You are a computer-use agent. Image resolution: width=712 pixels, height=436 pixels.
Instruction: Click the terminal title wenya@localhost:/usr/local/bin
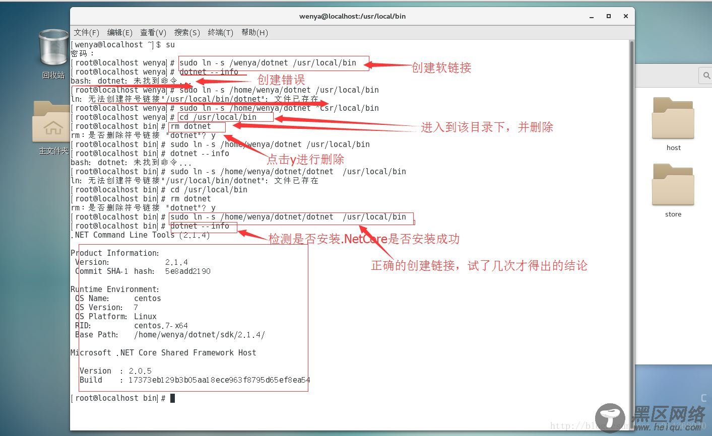pos(352,16)
